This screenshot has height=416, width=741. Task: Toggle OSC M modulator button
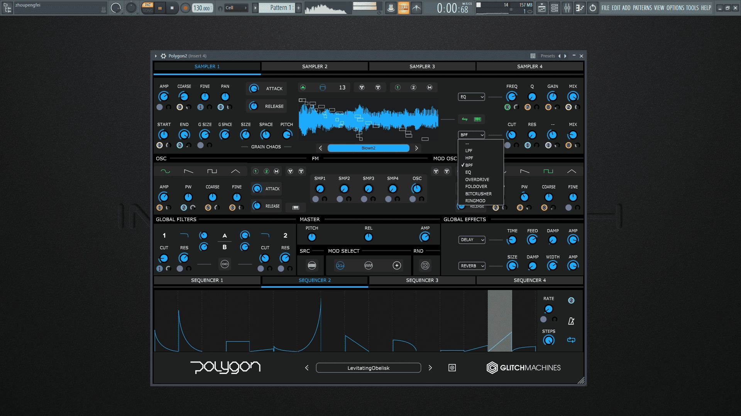(276, 171)
